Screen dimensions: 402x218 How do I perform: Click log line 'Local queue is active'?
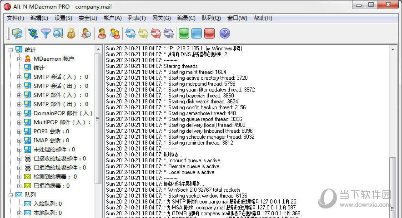tap(191, 172)
